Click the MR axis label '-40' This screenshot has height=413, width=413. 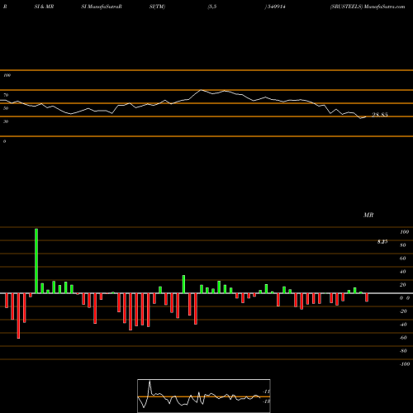coord(403,325)
